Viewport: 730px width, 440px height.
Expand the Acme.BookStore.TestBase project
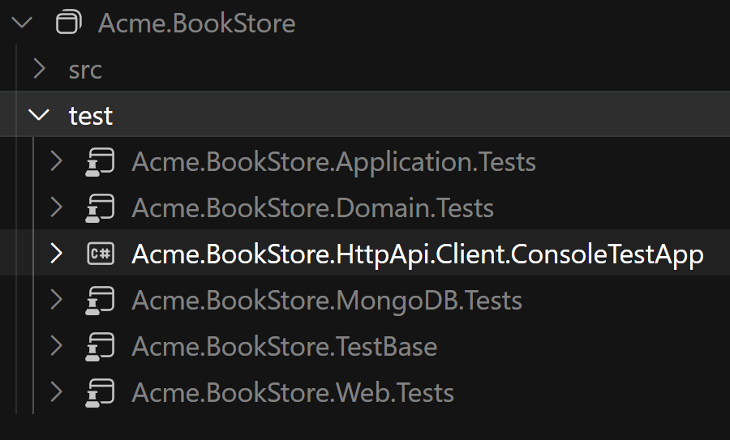pos(56,345)
